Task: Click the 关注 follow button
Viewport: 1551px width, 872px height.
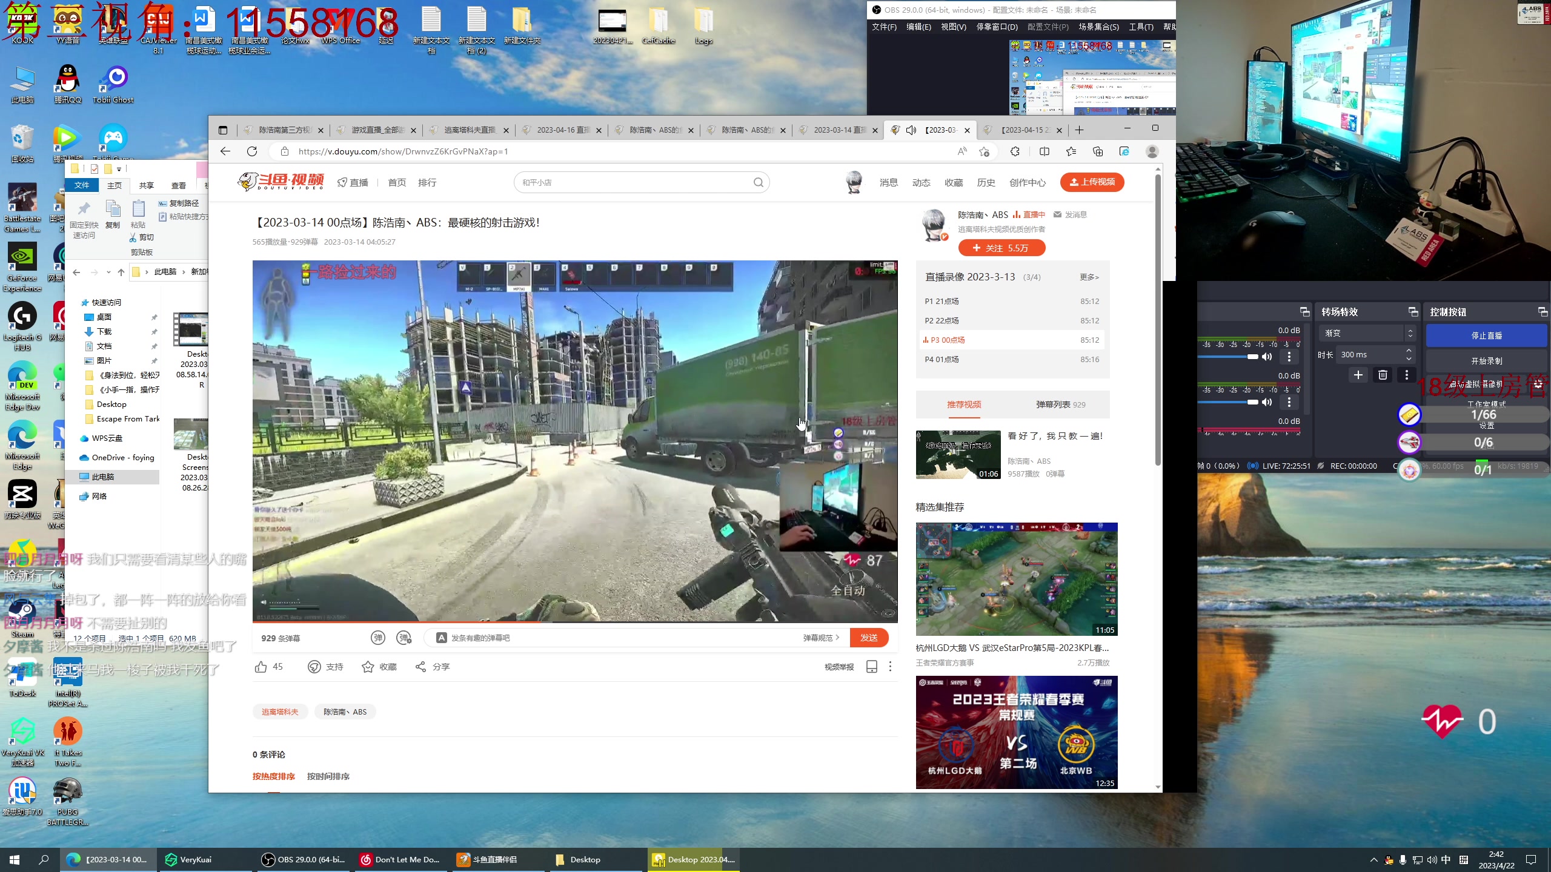Action: click(1001, 248)
